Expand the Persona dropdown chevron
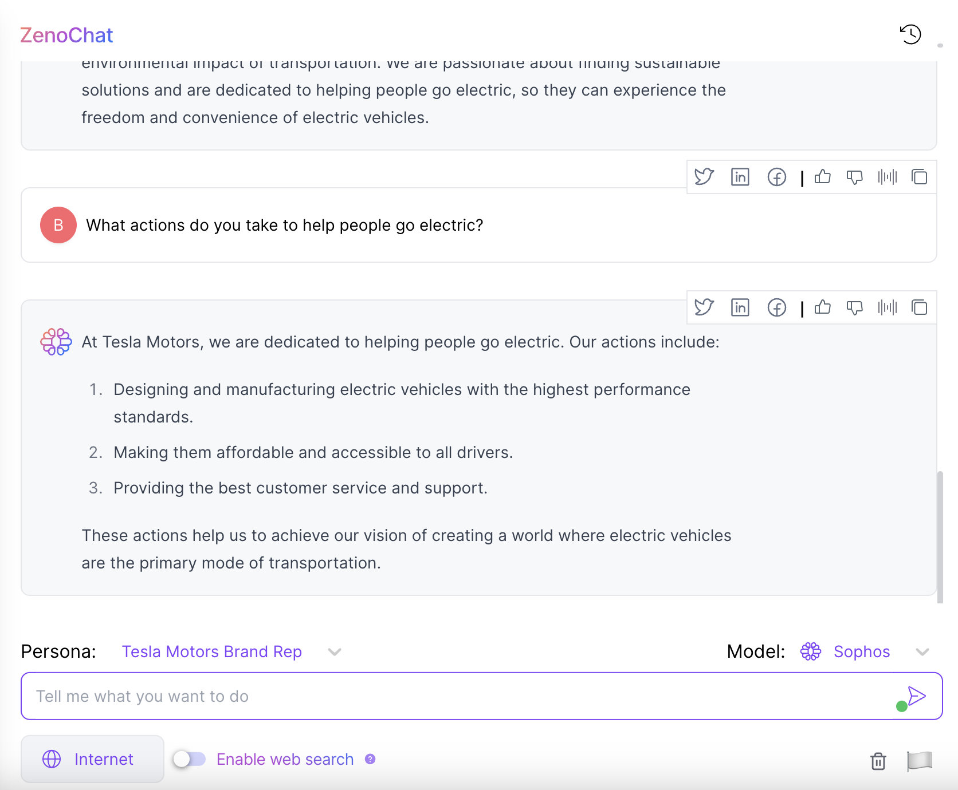This screenshot has width=958, height=790. 335,651
